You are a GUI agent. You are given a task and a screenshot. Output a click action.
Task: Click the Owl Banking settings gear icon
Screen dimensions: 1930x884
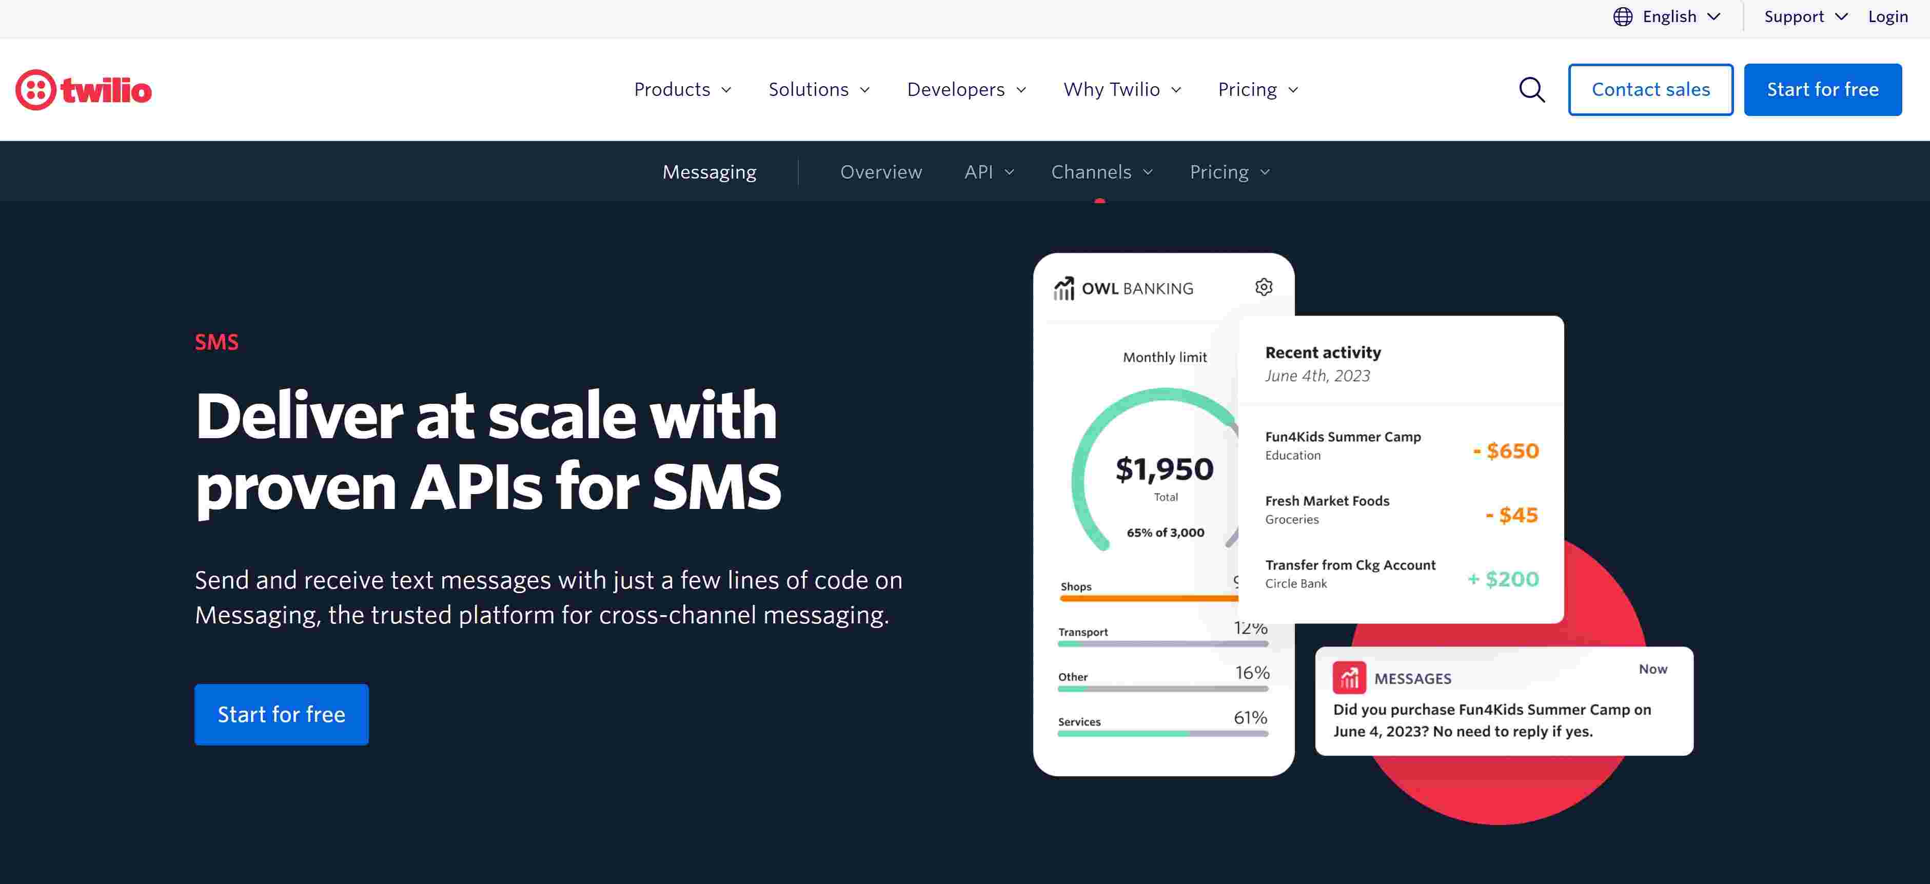(1263, 287)
